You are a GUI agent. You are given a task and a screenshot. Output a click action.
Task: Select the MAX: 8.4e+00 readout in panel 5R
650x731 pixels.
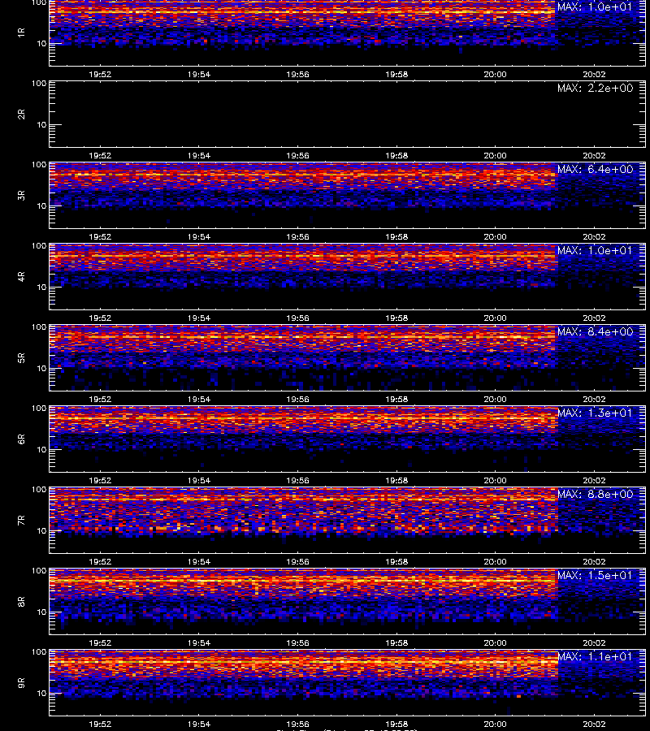click(595, 331)
